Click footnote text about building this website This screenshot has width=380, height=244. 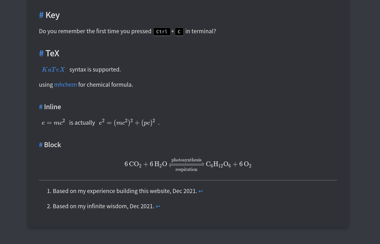click(125, 191)
